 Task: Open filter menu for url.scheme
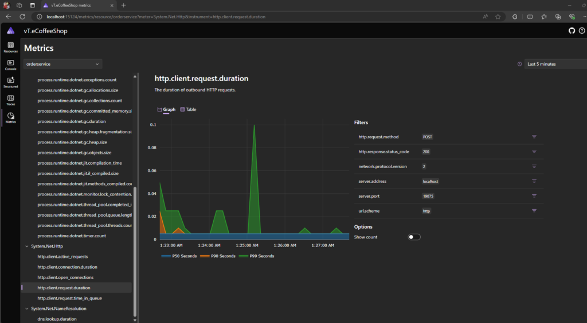[x=534, y=211]
